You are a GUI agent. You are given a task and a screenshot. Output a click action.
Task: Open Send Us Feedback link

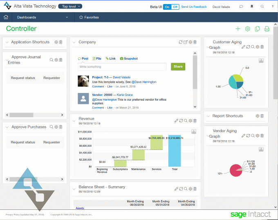pos(194,7)
